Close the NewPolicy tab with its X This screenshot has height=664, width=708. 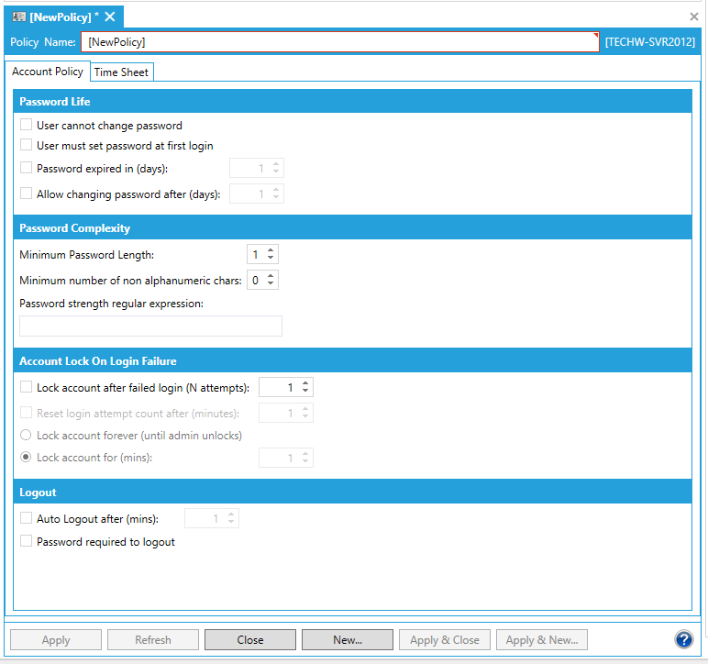point(110,17)
